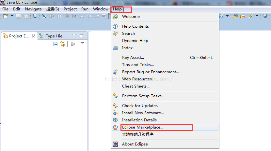Choose Check for Updates
This screenshot has height=151, width=271.
point(165,106)
